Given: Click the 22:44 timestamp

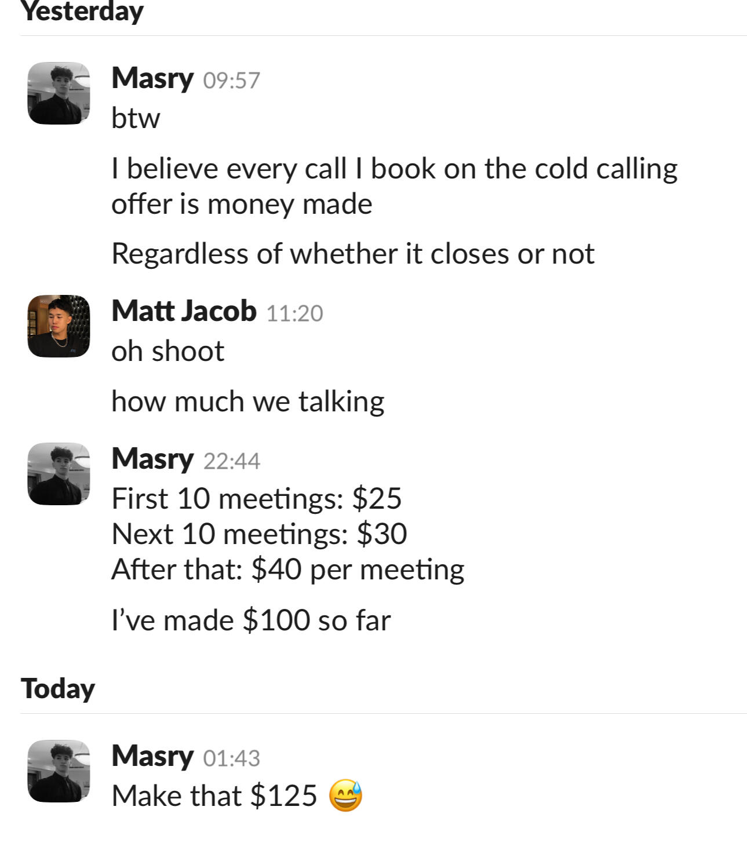Looking at the screenshot, I should [x=231, y=461].
